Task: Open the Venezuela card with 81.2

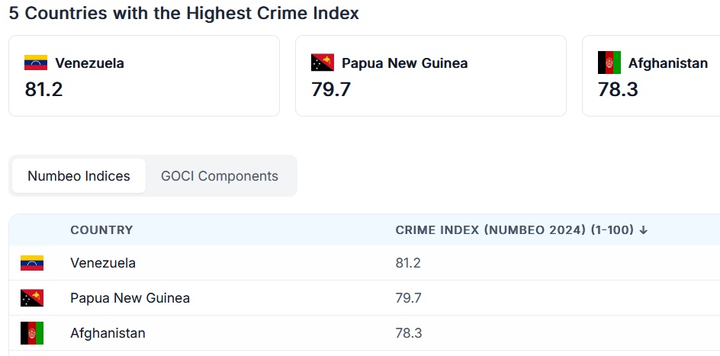Action: click(144, 75)
